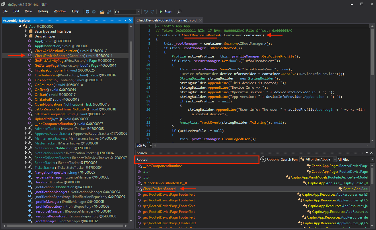Viewport: 376px width, 230px height.
Task: Select the <CheckDeviceIsRooted>b__0 search result
Action: (165, 183)
